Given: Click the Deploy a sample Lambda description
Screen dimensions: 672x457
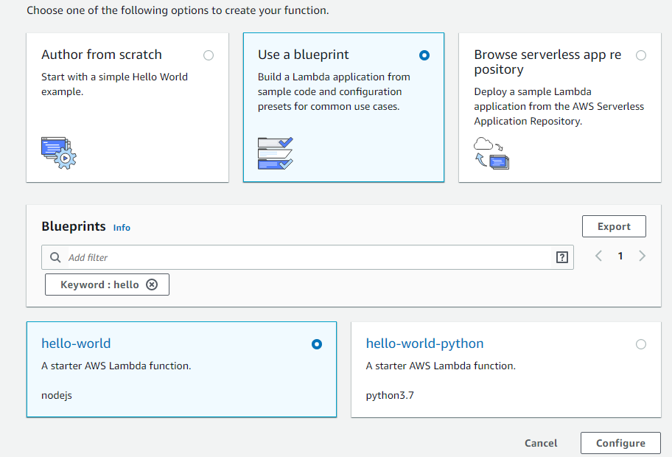Looking at the screenshot, I should [x=559, y=106].
